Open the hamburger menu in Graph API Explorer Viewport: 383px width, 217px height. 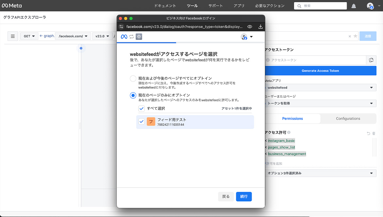click(13, 36)
